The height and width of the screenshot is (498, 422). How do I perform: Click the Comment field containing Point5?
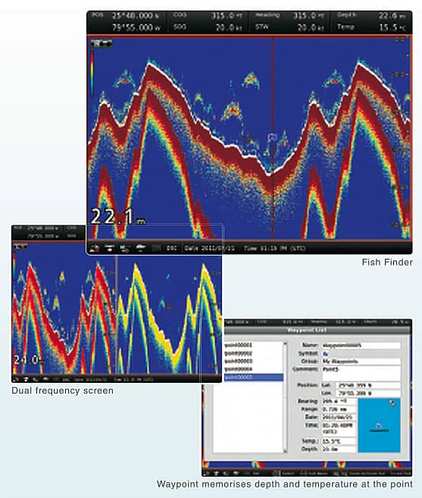tap(361, 373)
